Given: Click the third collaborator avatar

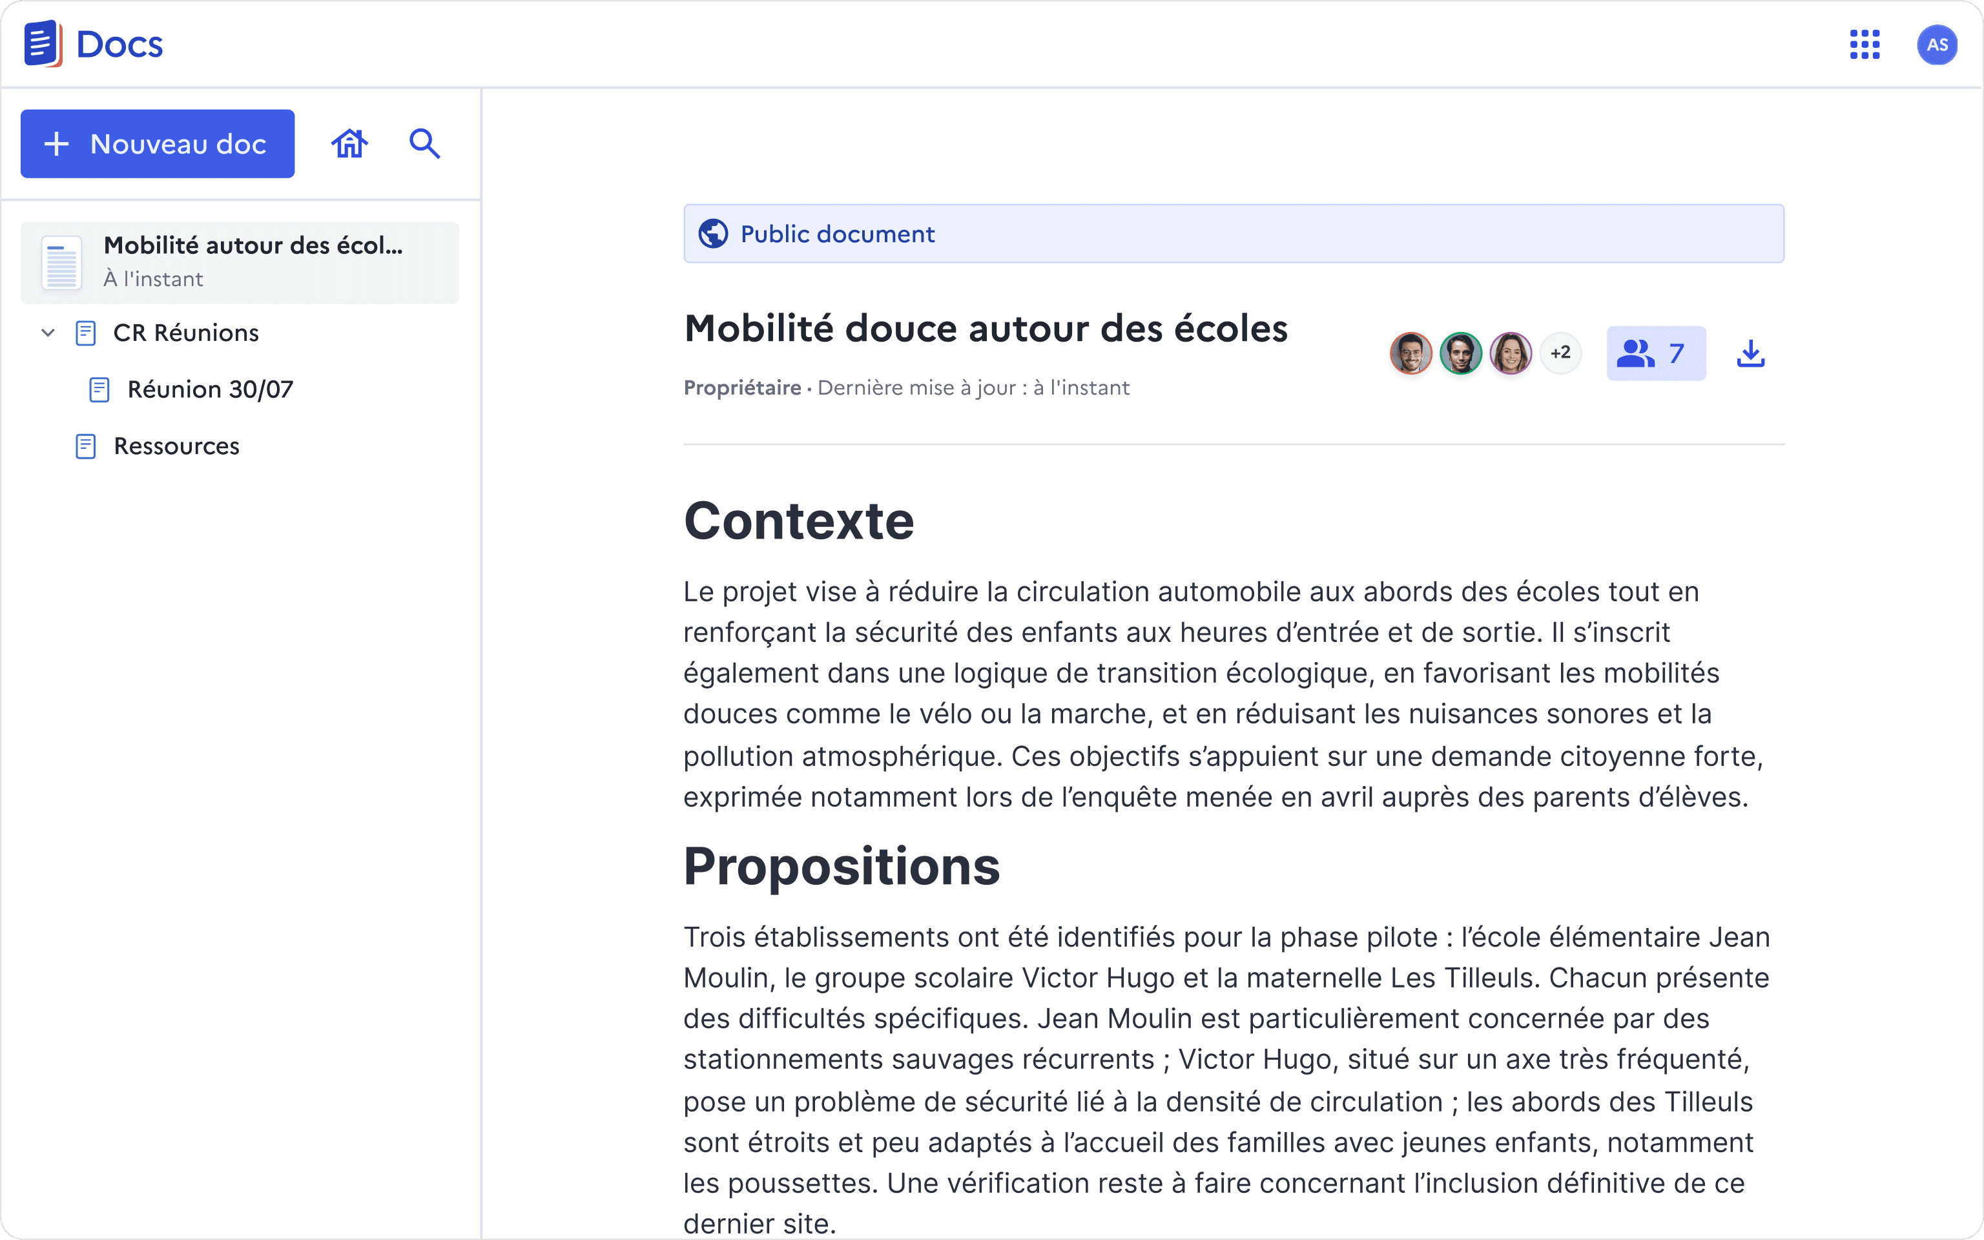Looking at the screenshot, I should (1510, 353).
